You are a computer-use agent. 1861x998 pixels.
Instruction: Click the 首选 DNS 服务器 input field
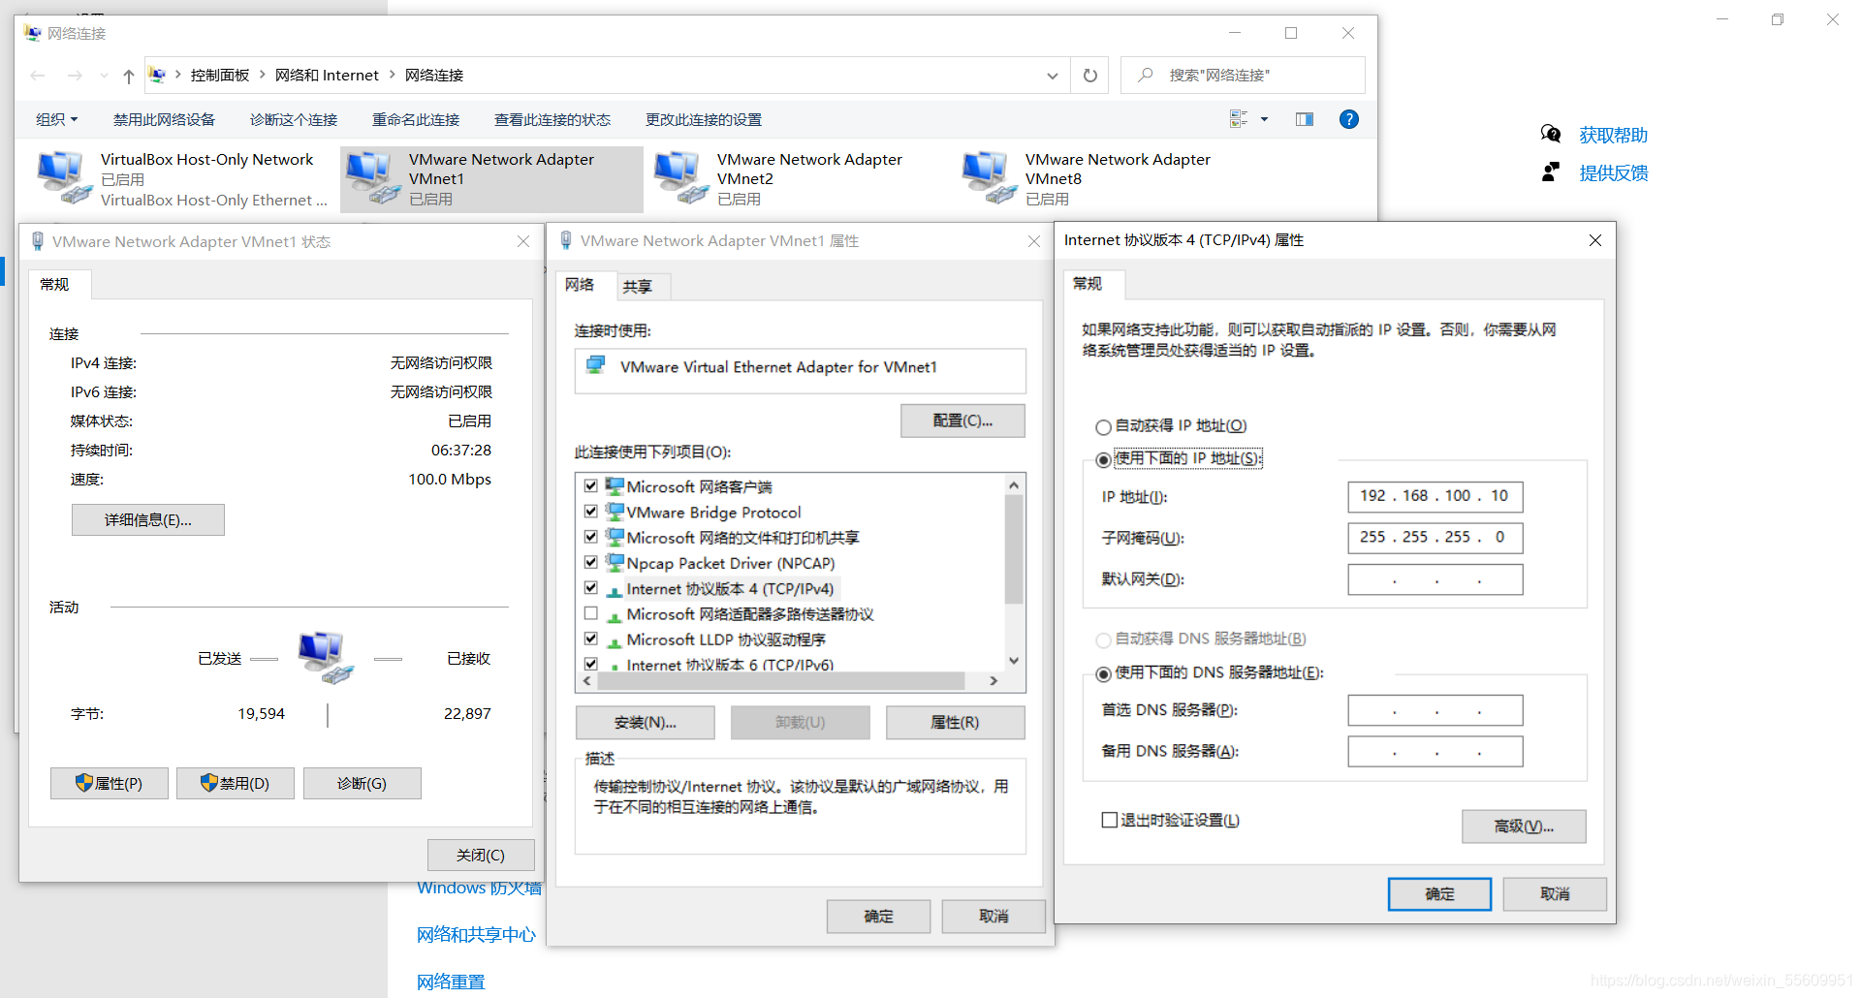point(1435,710)
